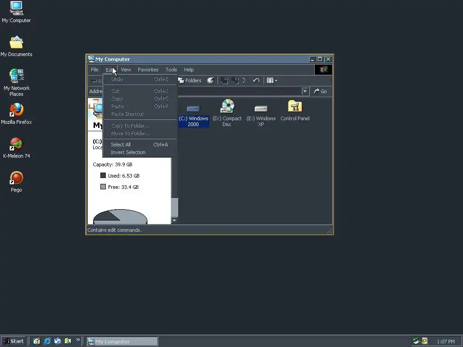Expand the Quick Launch overflow chevron

tap(78, 340)
